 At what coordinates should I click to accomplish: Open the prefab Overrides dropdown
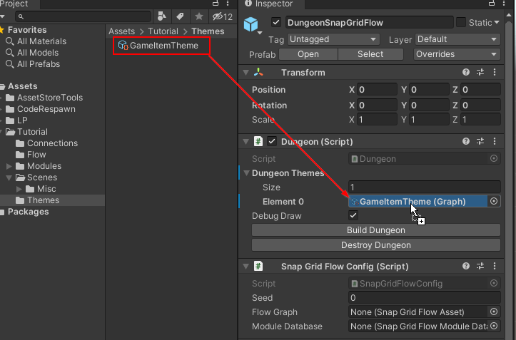click(457, 54)
